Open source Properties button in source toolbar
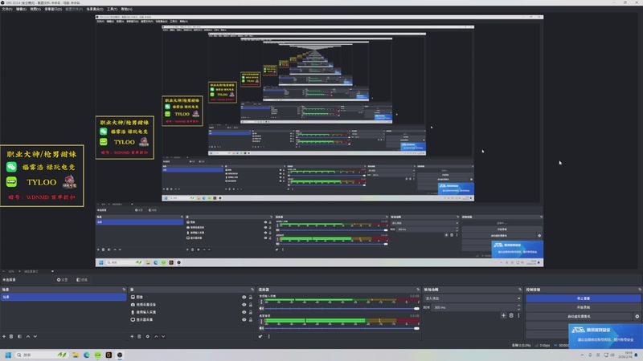643x361 pixels. (63, 280)
